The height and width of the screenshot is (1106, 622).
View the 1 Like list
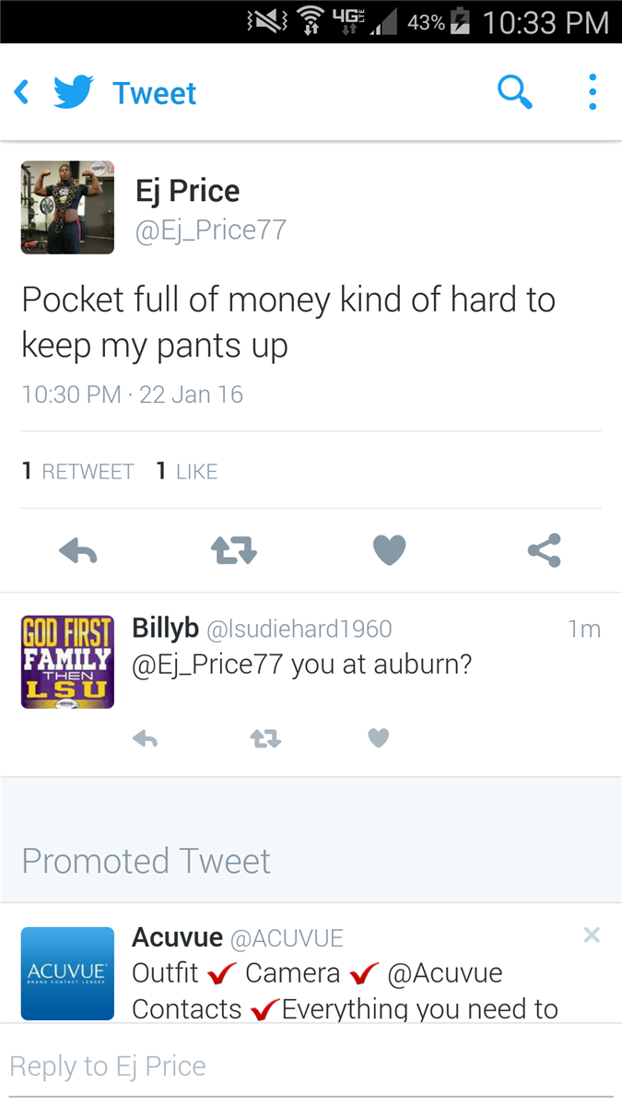[x=187, y=471]
